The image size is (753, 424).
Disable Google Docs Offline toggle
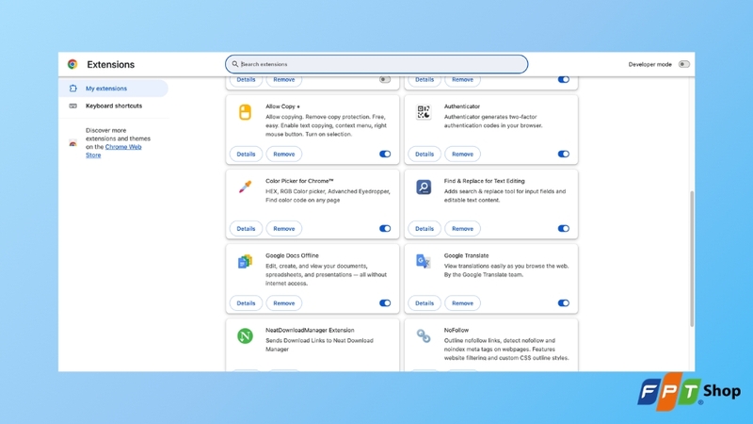(385, 302)
